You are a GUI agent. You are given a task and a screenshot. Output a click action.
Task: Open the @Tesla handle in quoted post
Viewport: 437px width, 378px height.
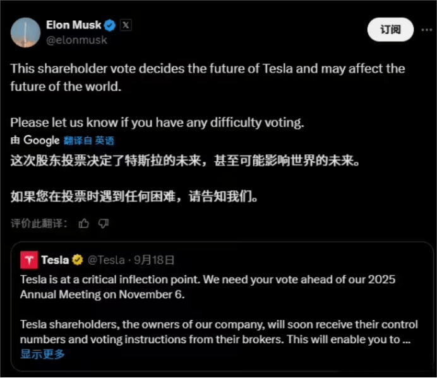pyautogui.click(x=106, y=260)
